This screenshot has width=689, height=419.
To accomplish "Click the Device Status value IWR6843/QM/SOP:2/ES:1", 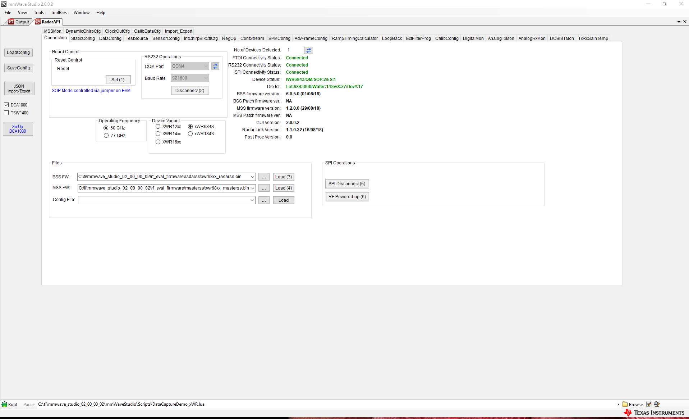I will 311,79.
